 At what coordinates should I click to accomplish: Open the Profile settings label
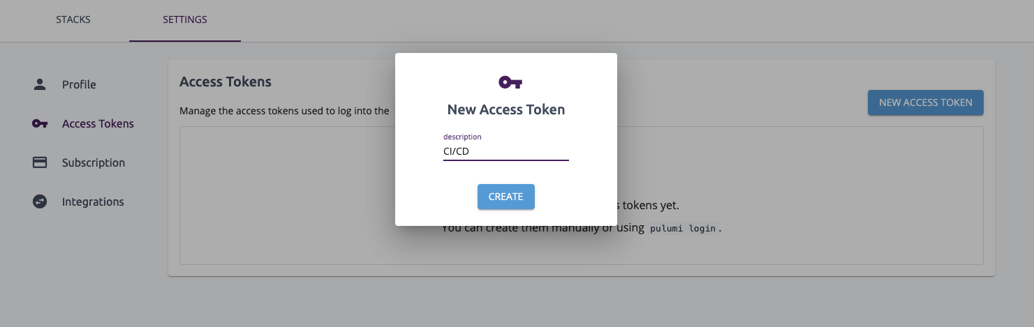(x=79, y=84)
